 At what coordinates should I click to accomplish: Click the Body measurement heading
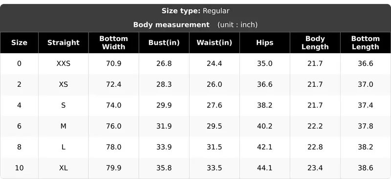(x=172, y=25)
